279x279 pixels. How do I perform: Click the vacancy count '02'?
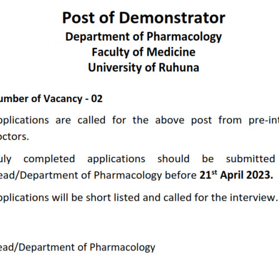click(x=97, y=99)
